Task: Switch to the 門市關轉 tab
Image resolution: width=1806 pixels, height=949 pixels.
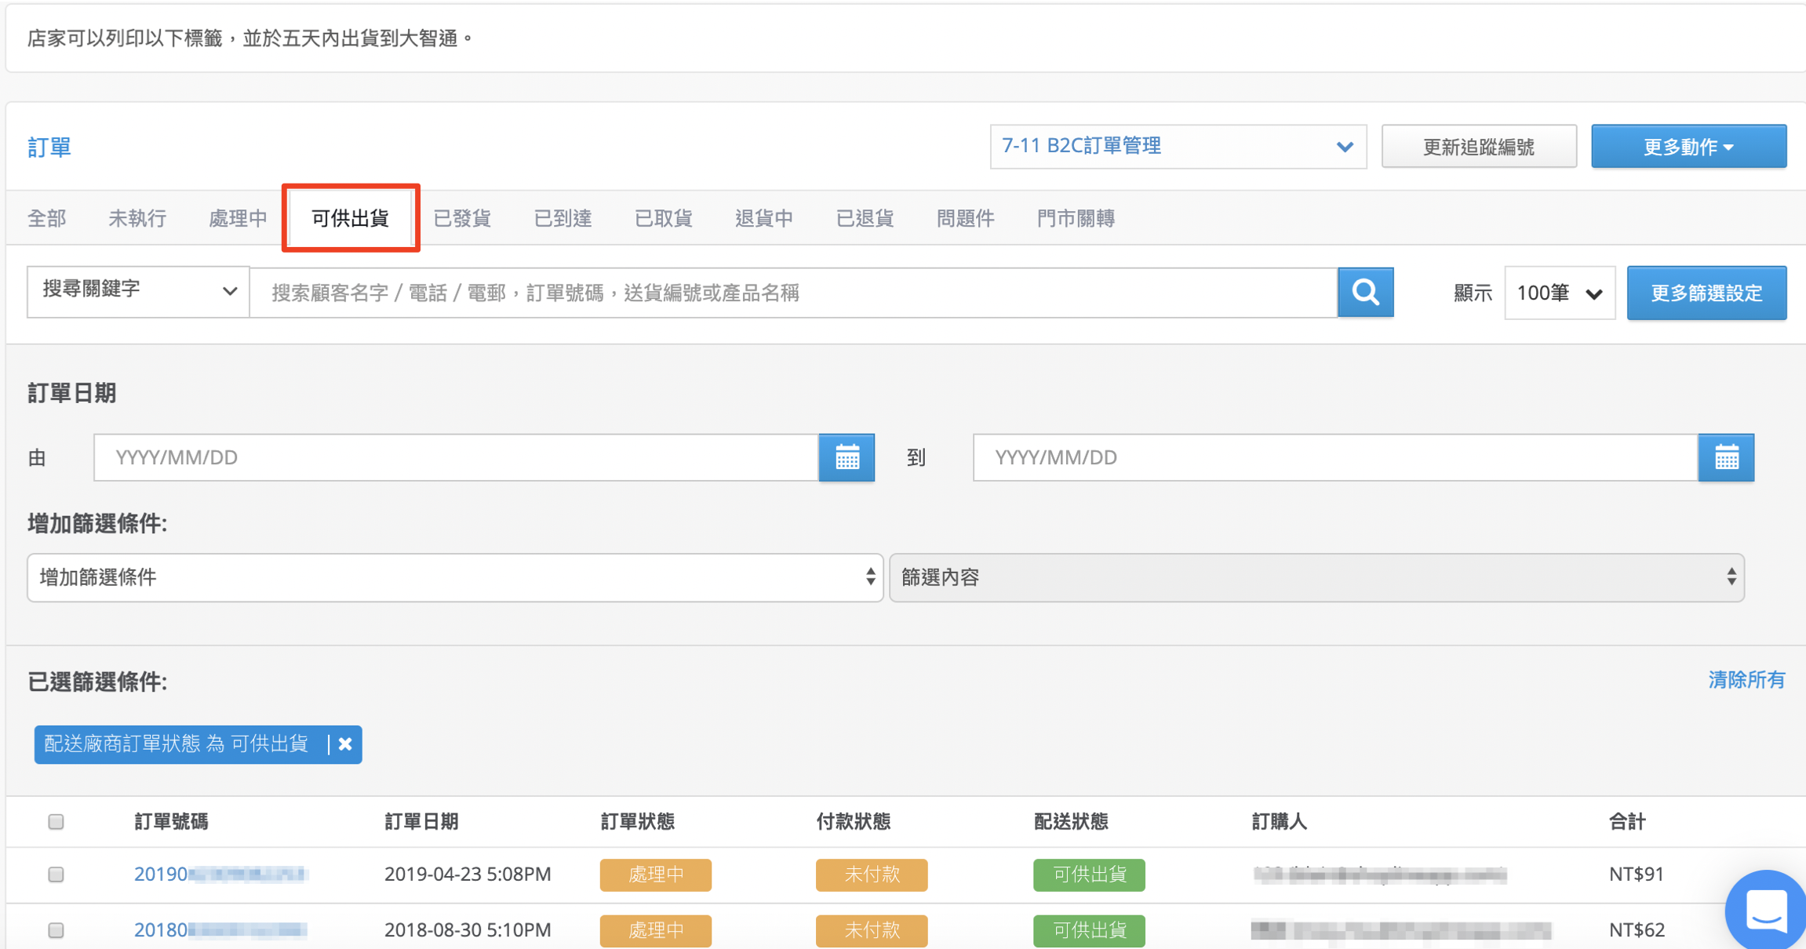Action: (1076, 218)
